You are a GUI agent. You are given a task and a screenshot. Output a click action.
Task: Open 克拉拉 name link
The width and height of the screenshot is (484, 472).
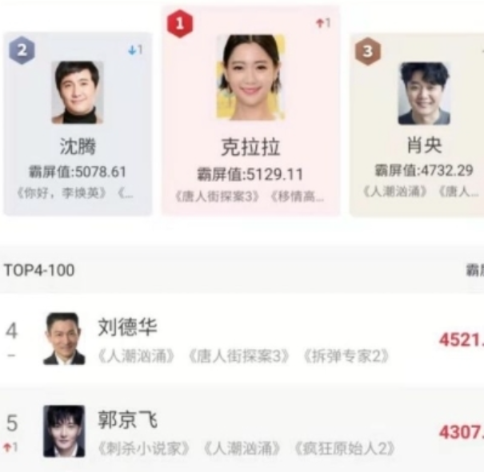click(250, 147)
